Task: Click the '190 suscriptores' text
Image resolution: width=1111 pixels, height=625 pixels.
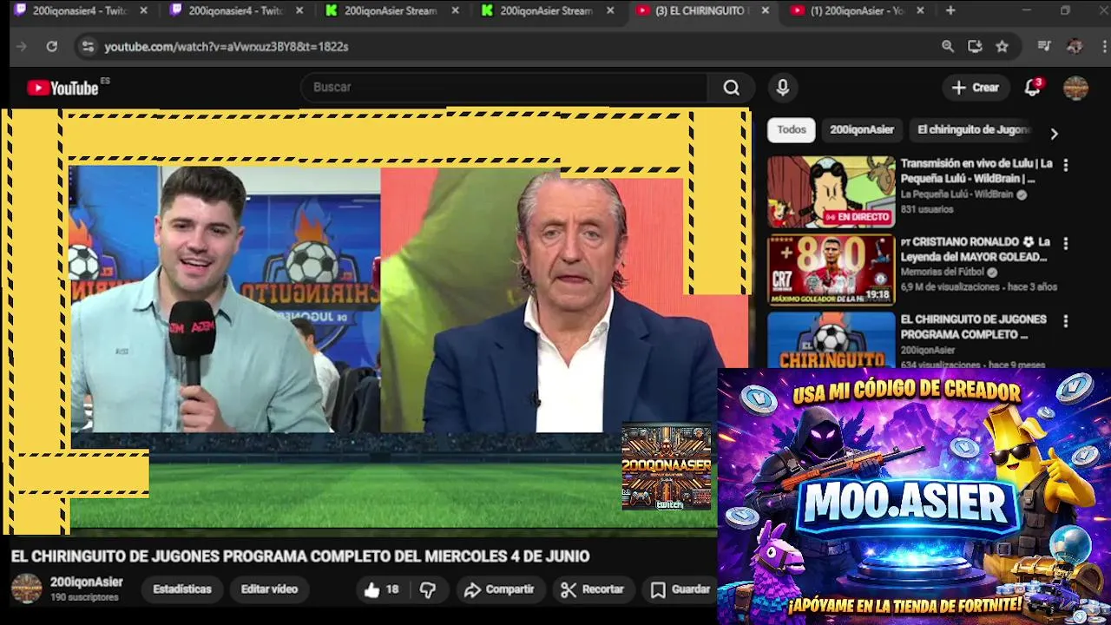Action: tap(84, 598)
